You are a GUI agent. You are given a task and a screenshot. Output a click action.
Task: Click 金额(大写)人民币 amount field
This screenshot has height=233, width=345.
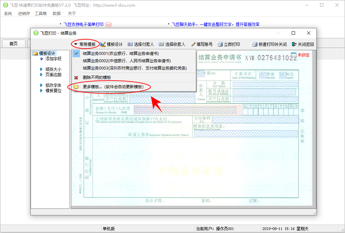[185, 110]
